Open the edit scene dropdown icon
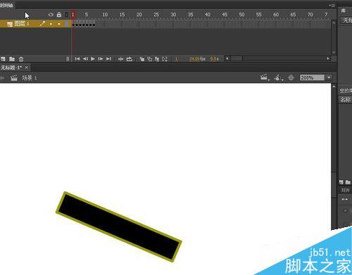Image resolution: width=352 pixels, height=275 pixels. [265, 77]
